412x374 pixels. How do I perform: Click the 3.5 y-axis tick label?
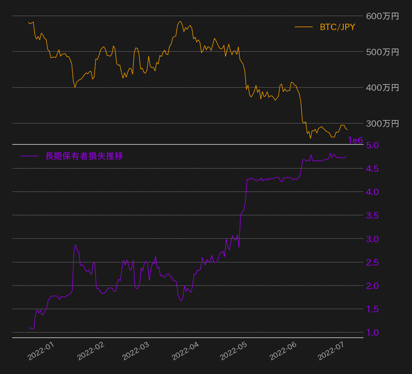[372, 215]
